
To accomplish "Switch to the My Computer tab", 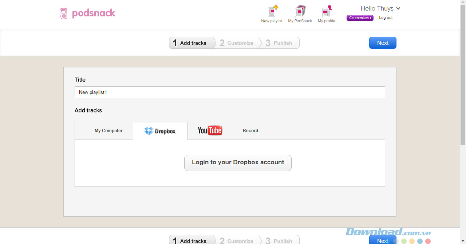I will tap(108, 131).
